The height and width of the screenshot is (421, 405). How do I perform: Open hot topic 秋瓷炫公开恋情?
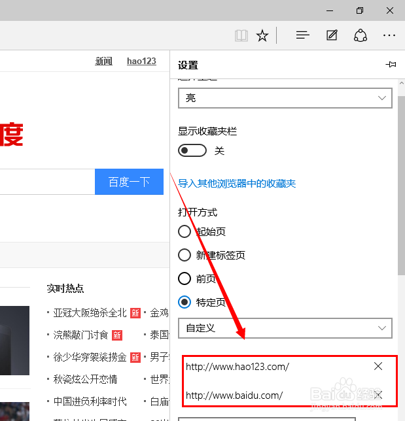click(85, 379)
